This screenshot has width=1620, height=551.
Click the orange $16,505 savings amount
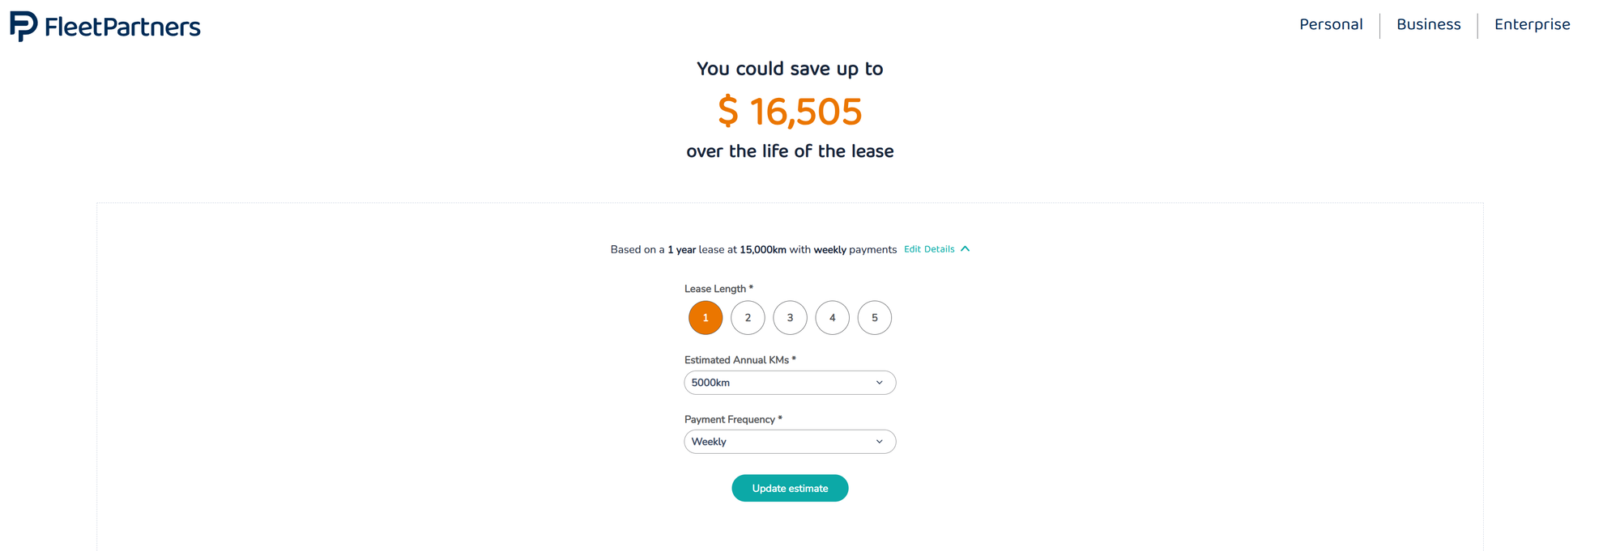[790, 112]
